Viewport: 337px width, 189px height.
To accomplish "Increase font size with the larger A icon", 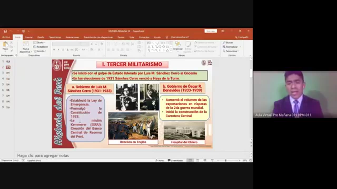I will pos(92,44).
